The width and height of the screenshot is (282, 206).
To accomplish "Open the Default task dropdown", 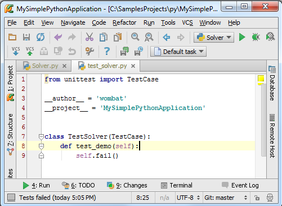I will (178, 52).
